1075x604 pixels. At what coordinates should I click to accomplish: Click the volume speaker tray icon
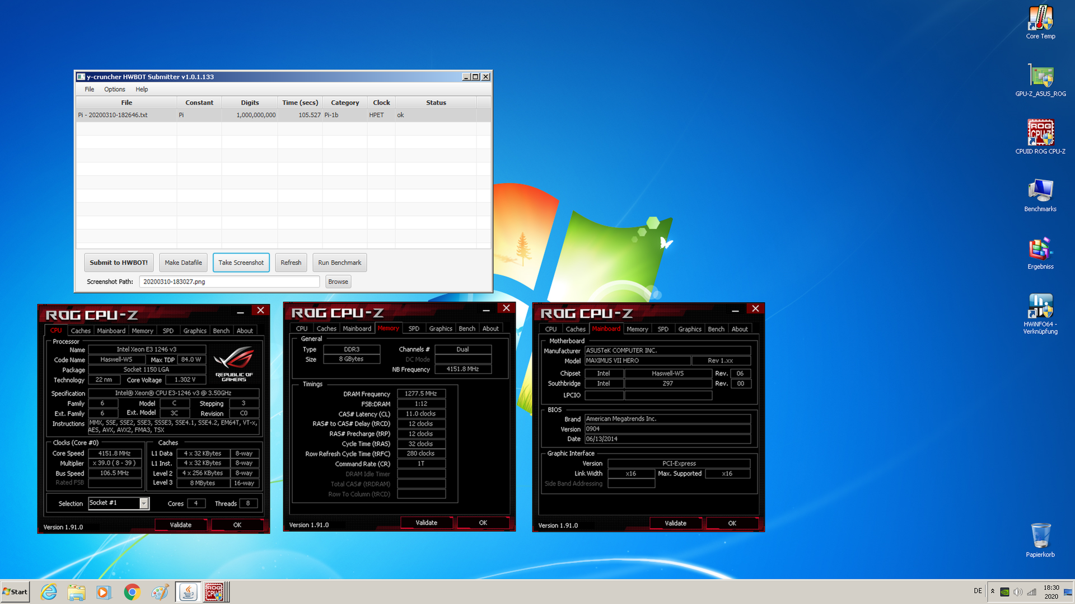click(1018, 592)
